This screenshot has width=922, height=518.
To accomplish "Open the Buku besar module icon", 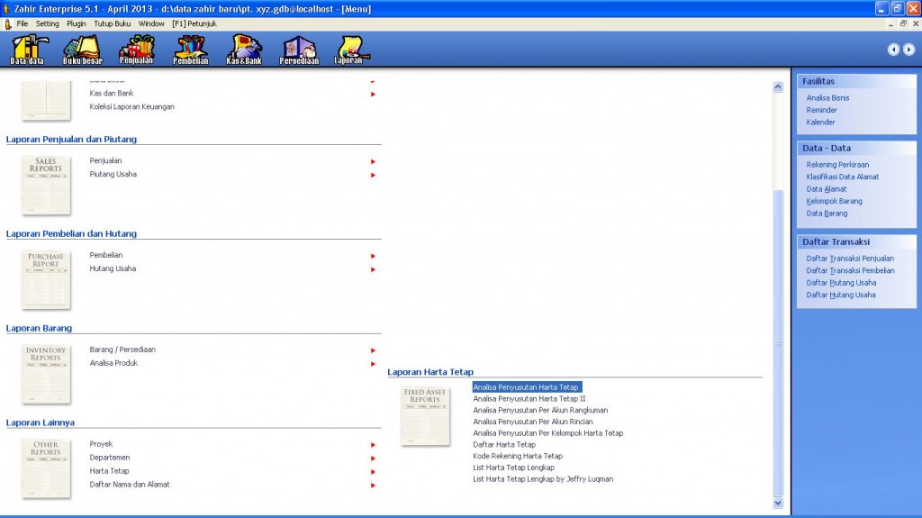I will coord(82,50).
